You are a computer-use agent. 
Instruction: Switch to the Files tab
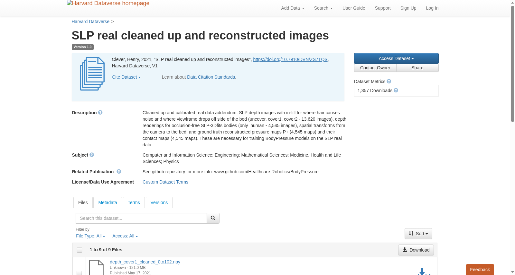[x=83, y=202]
